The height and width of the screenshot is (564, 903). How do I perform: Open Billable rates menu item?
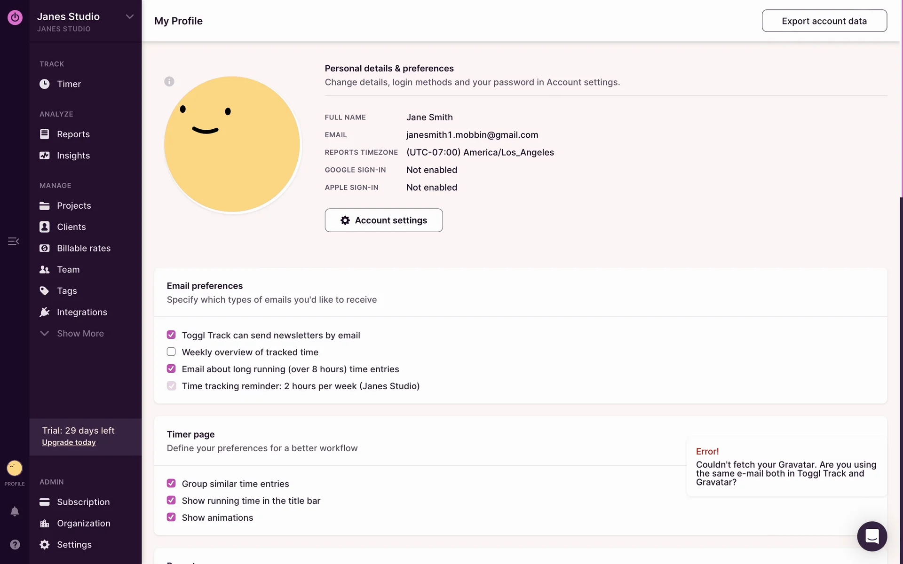point(83,248)
